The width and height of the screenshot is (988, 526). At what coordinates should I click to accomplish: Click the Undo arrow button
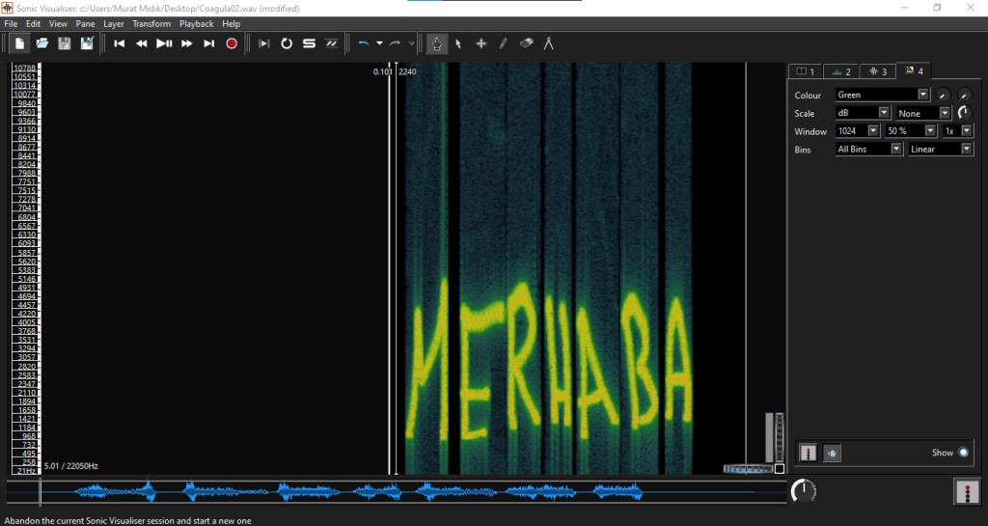point(364,43)
